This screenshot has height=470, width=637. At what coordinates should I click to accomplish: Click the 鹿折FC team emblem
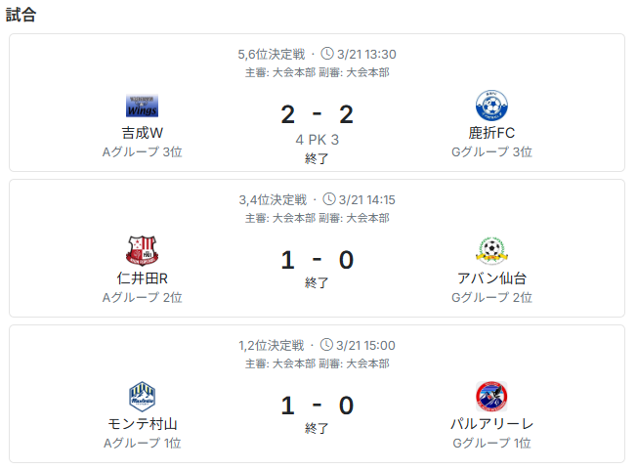click(491, 106)
